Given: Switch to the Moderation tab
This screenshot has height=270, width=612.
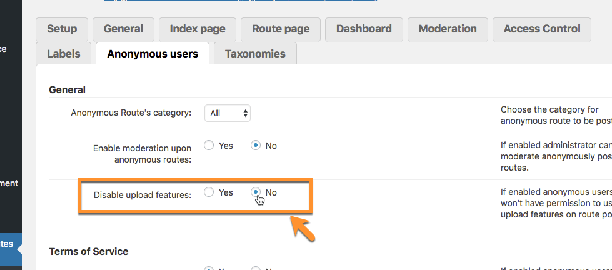Looking at the screenshot, I should click(x=448, y=29).
